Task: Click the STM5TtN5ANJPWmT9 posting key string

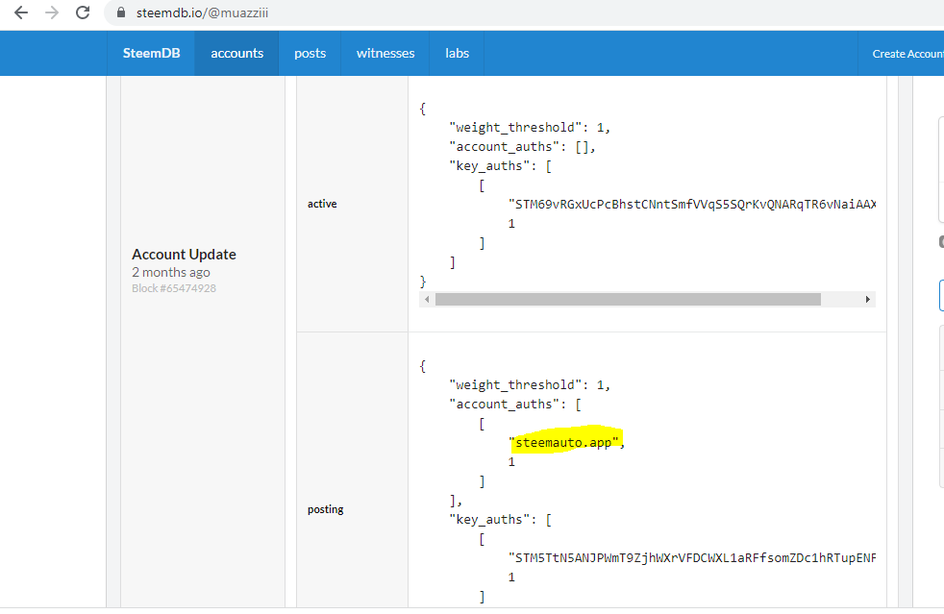Action: [x=692, y=558]
